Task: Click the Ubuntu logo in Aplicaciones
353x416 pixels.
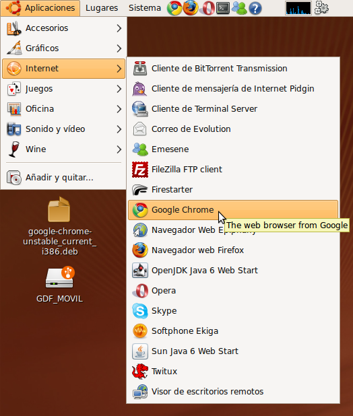Action: point(13,8)
